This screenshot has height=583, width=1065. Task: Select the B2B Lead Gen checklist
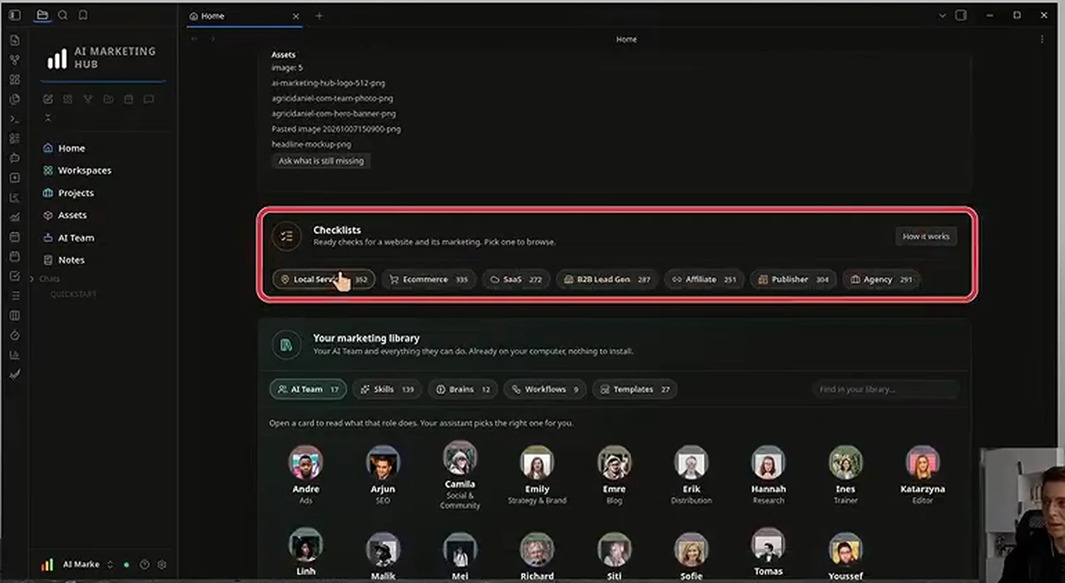pos(607,279)
